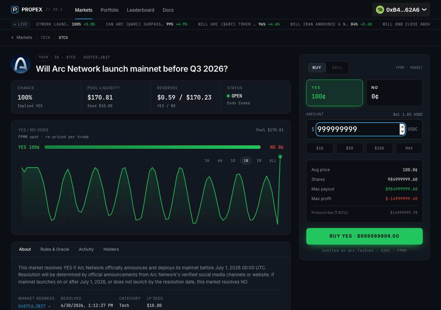Click the Arc Network market logo
This screenshot has height=310, width=441.
click(21, 64)
